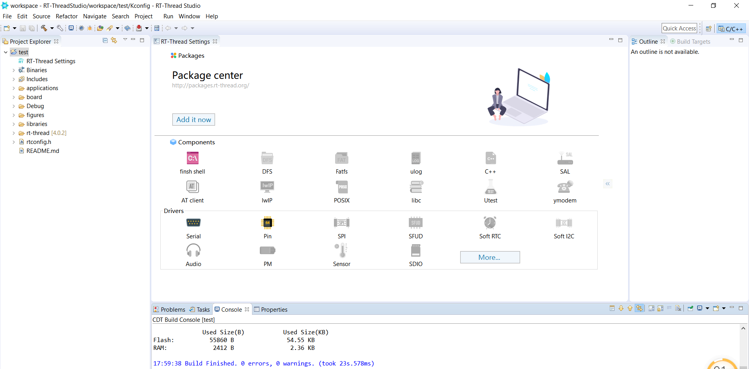Select the ymodem component icon

coord(565,187)
